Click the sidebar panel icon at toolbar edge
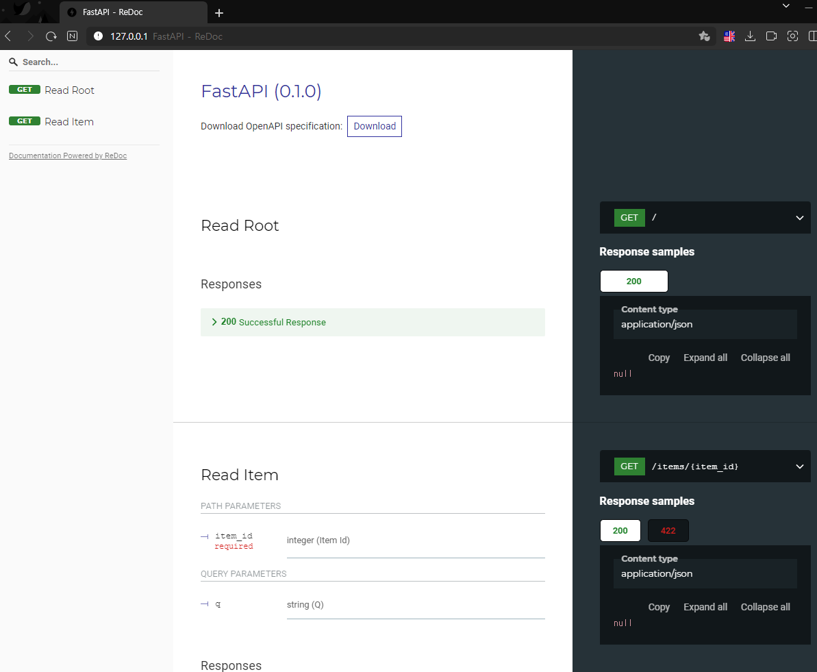Image resolution: width=817 pixels, height=672 pixels. [812, 36]
